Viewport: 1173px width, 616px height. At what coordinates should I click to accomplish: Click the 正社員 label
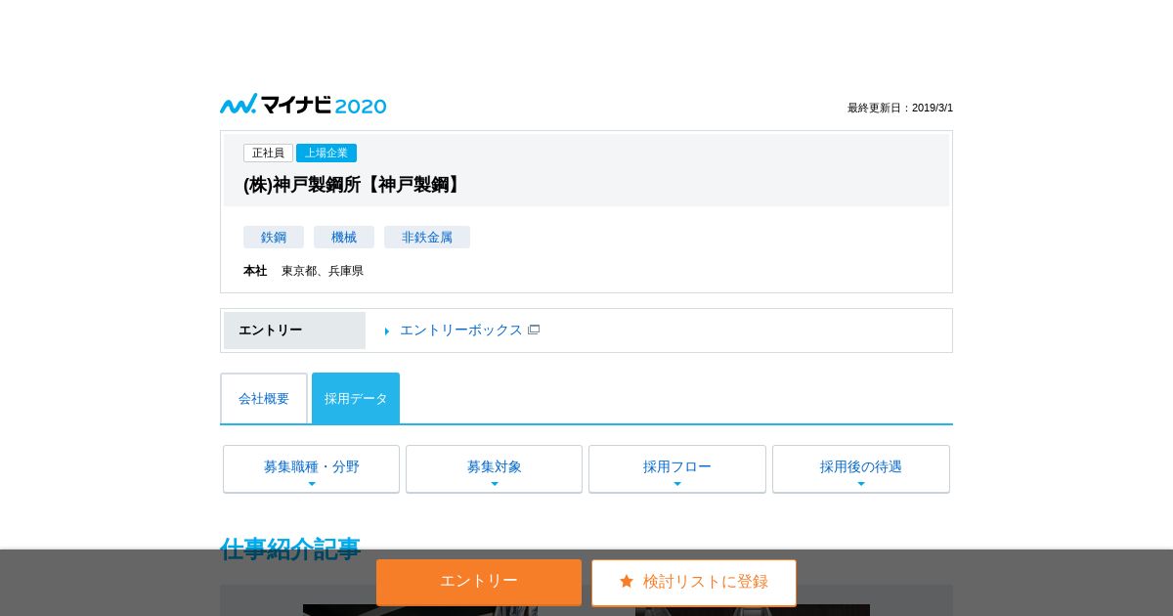point(268,154)
